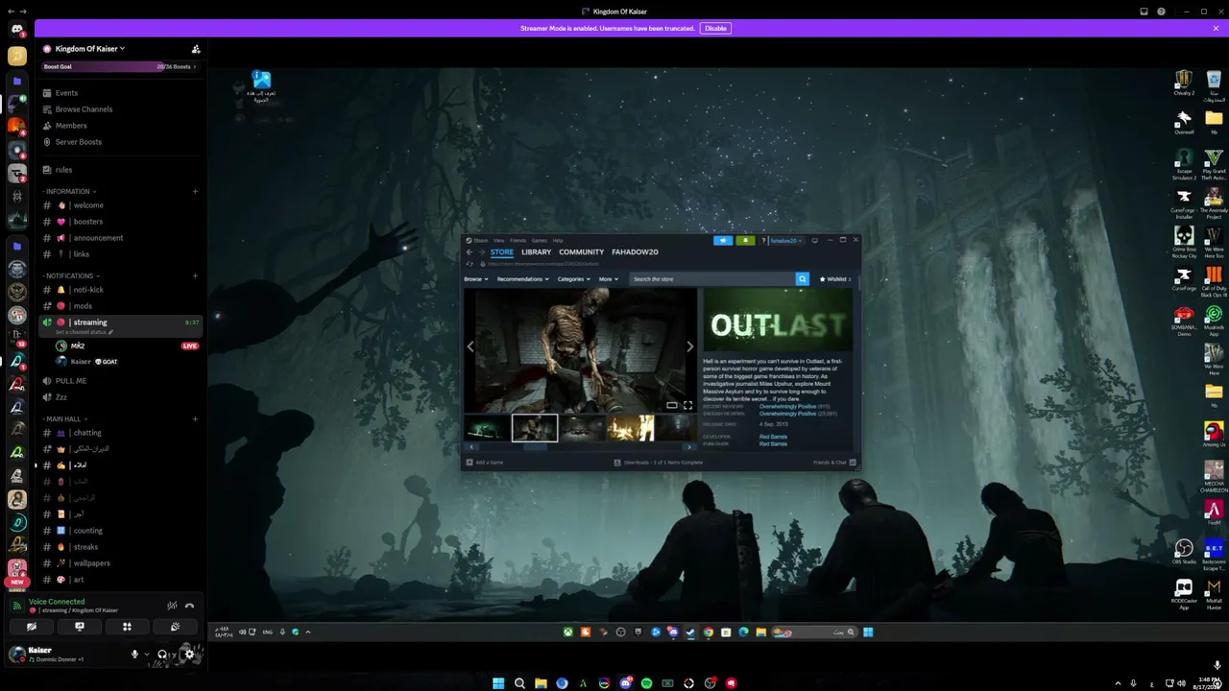
Task: Show the previous Outlast screenshot arrow
Action: [x=470, y=346]
